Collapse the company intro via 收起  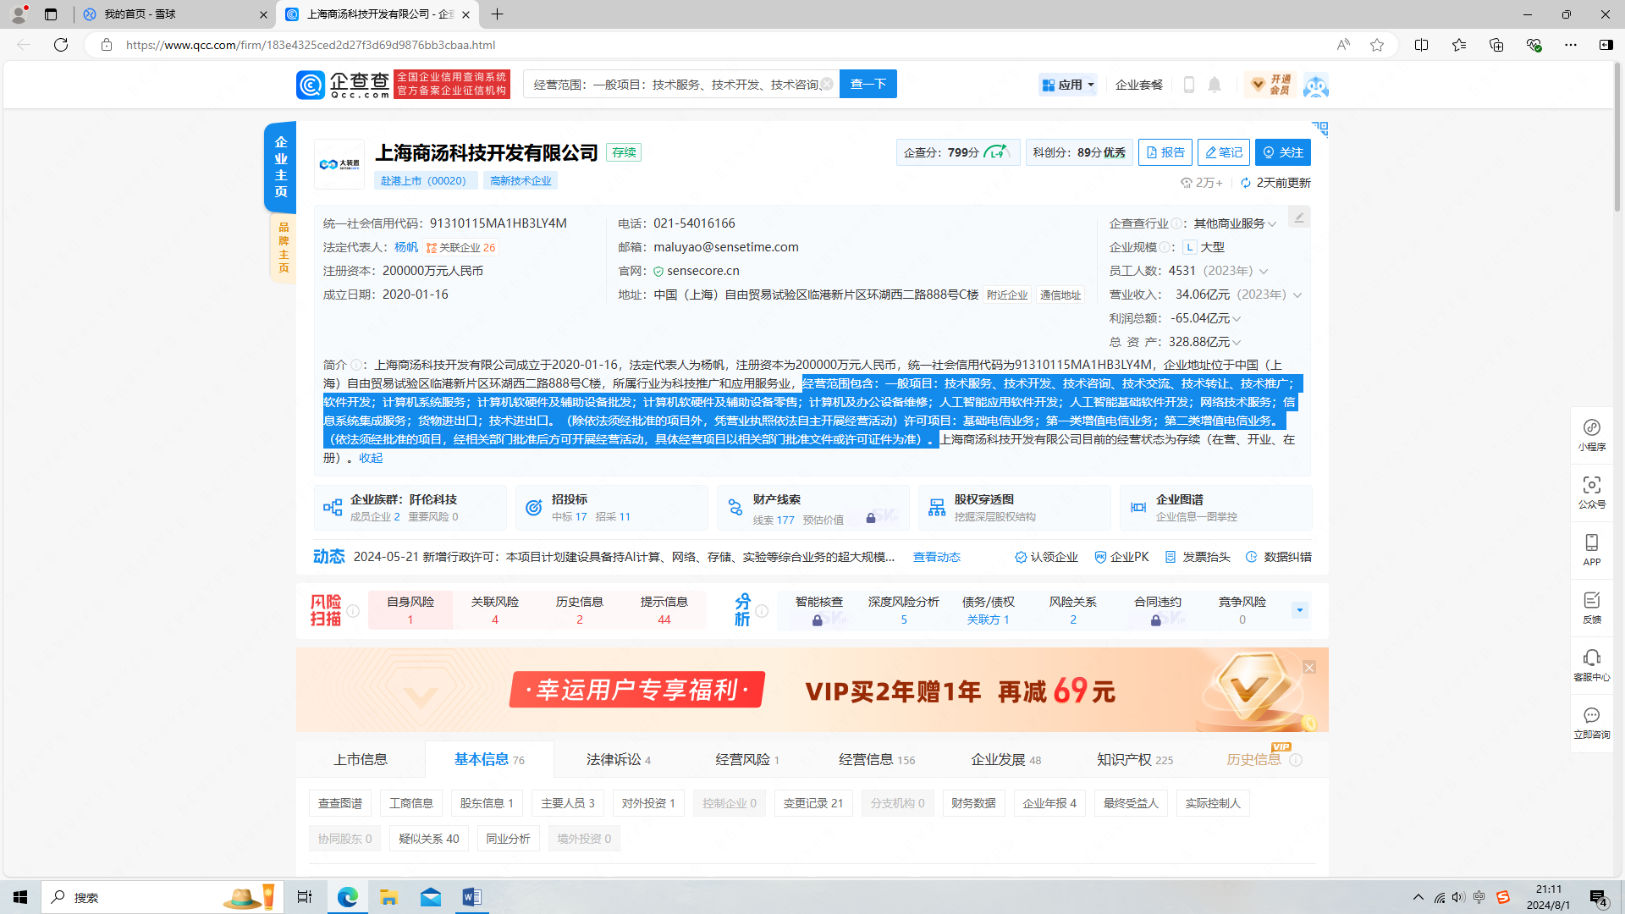click(371, 458)
